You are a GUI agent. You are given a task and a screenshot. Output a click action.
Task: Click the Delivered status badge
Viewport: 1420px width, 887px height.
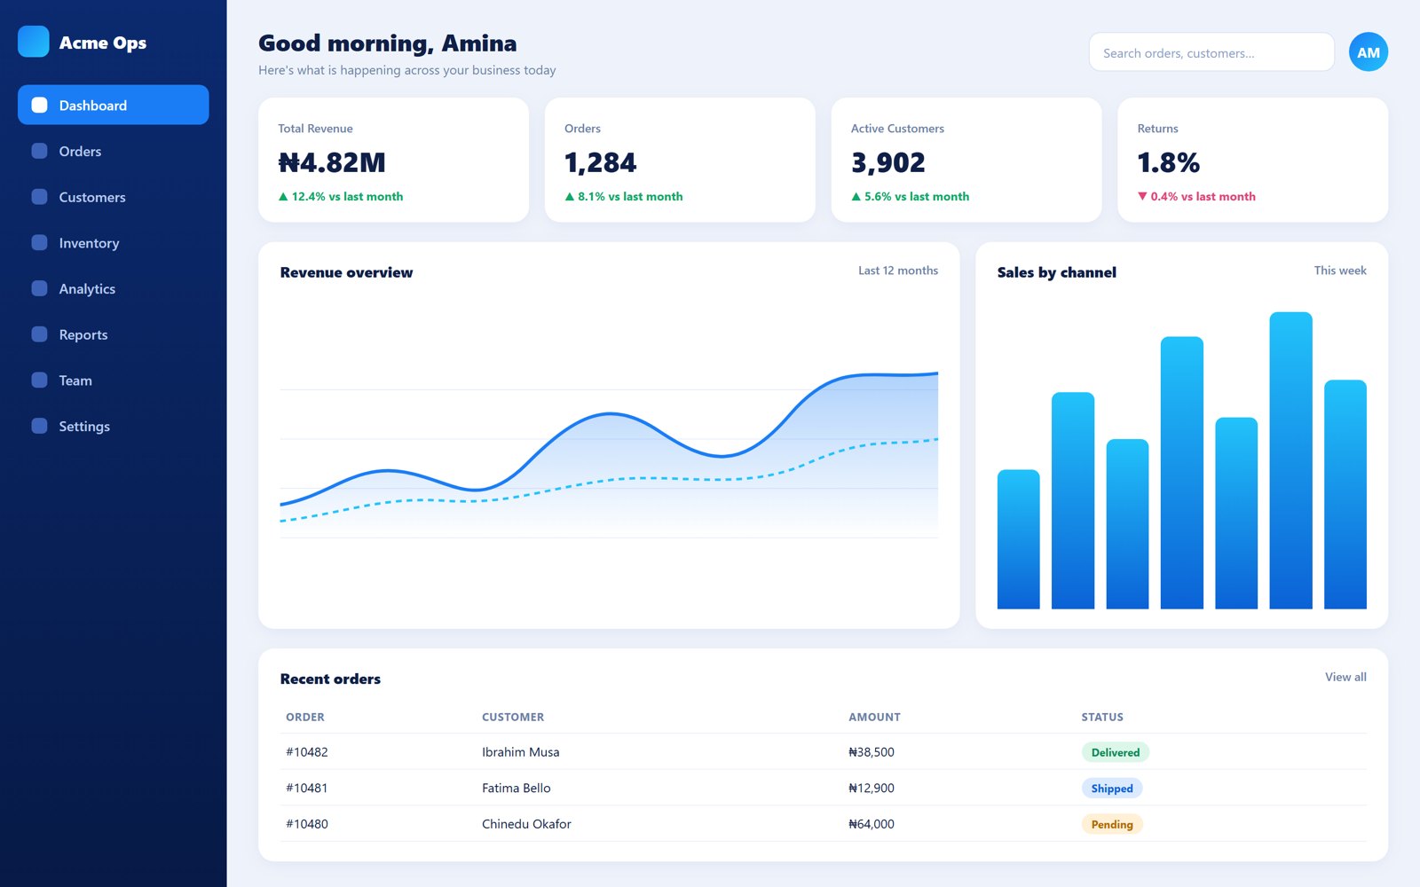click(1116, 752)
